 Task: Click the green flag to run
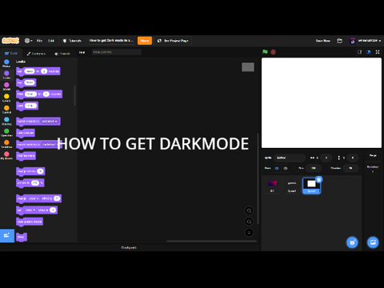(x=265, y=52)
